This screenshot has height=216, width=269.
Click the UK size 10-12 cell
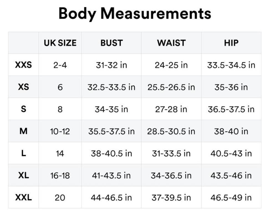point(60,131)
